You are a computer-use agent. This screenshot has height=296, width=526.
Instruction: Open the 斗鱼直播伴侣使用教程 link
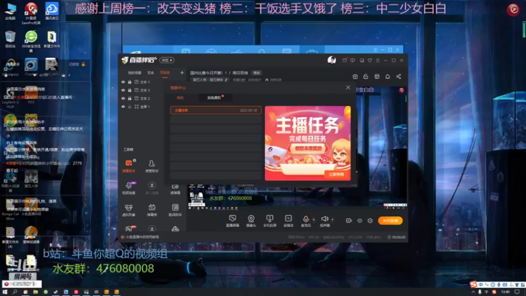tap(142, 237)
